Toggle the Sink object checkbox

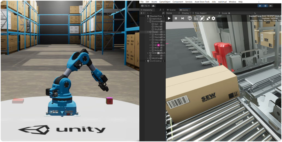pos(161,42)
